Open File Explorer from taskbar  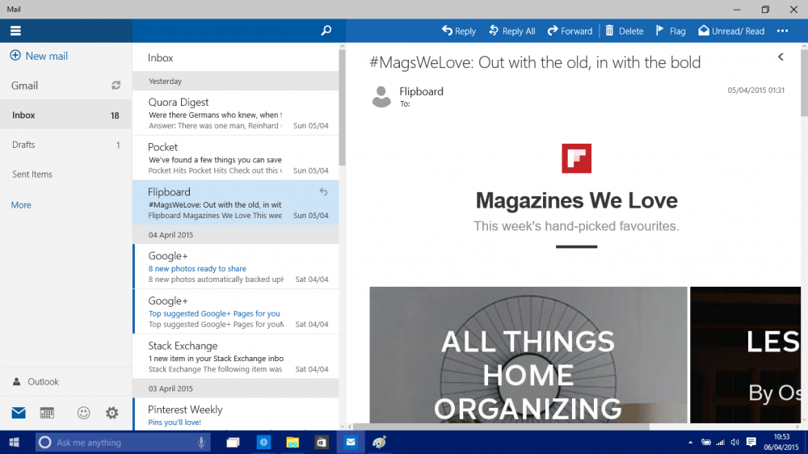[292, 442]
